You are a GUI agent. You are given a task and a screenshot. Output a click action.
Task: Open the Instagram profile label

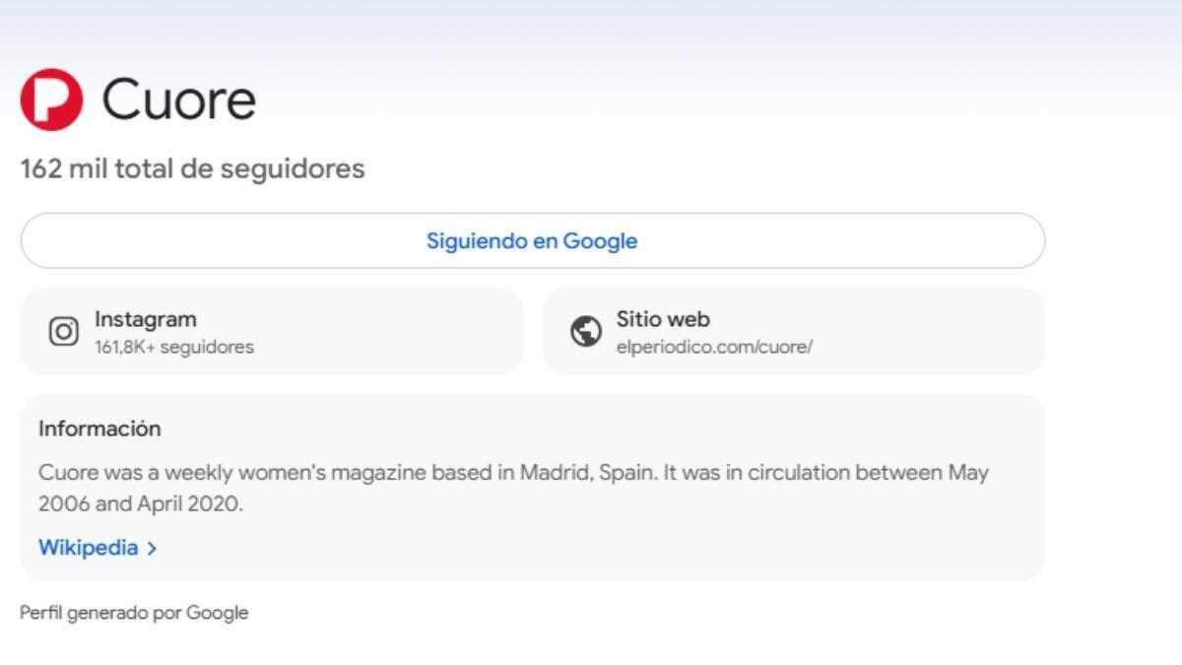146,319
